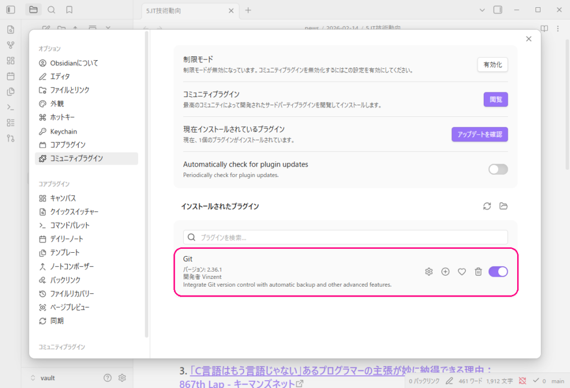
Task: Click the 有効化 button for restricted mode
Action: click(x=492, y=65)
